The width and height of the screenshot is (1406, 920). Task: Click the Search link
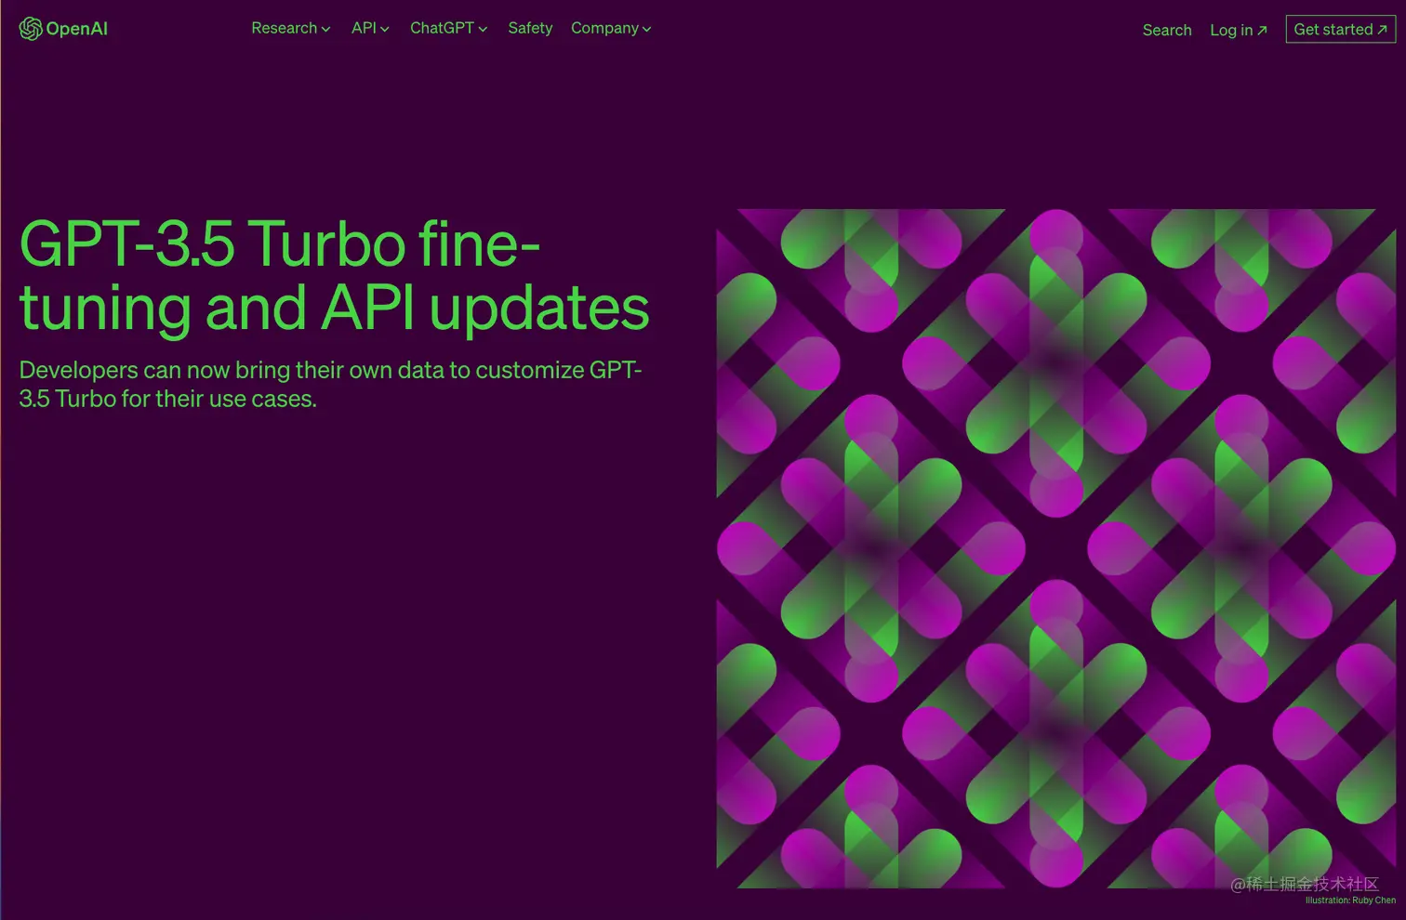click(x=1167, y=30)
